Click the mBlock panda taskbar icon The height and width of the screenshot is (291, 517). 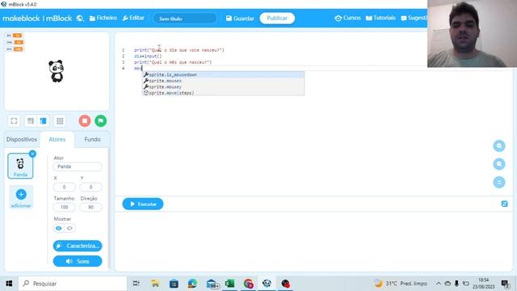[267, 284]
